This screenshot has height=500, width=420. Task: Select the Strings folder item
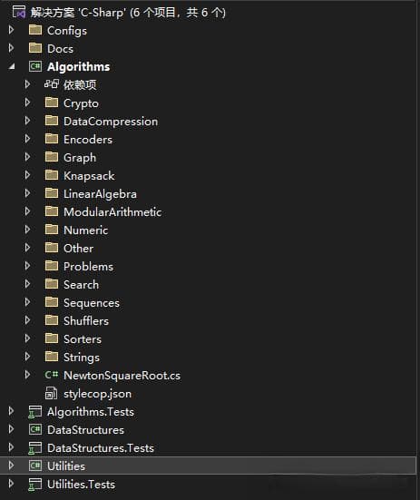tap(82, 358)
